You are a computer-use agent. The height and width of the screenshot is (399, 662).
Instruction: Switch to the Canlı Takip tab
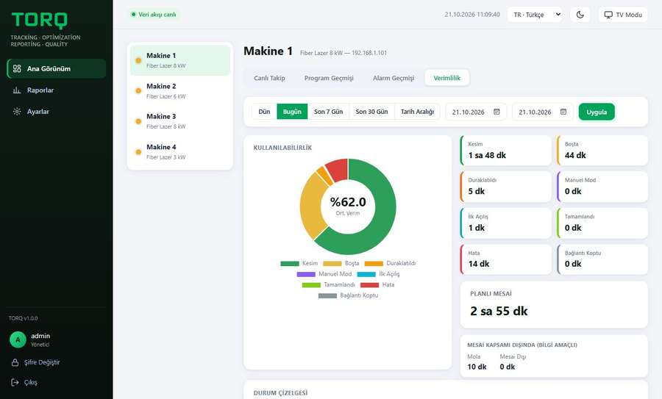269,78
